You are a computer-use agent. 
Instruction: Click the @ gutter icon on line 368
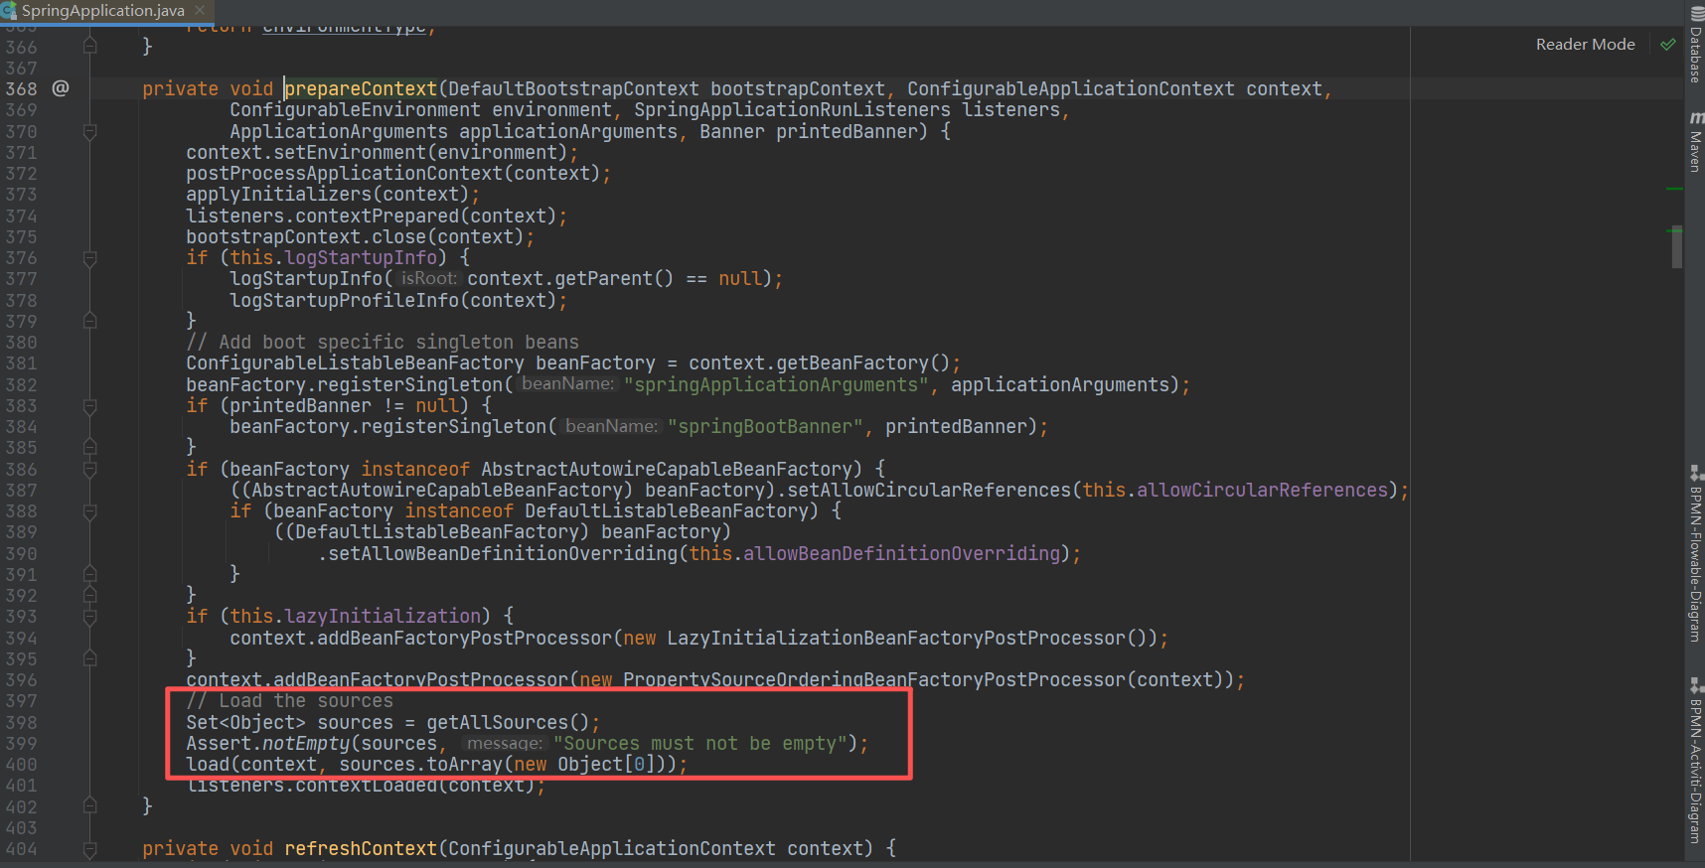click(x=61, y=88)
